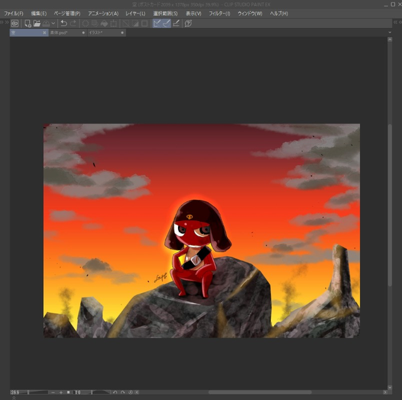Click the vertical scrollbar up arrow
The width and height of the screenshot is (402, 400).
pos(390,40)
